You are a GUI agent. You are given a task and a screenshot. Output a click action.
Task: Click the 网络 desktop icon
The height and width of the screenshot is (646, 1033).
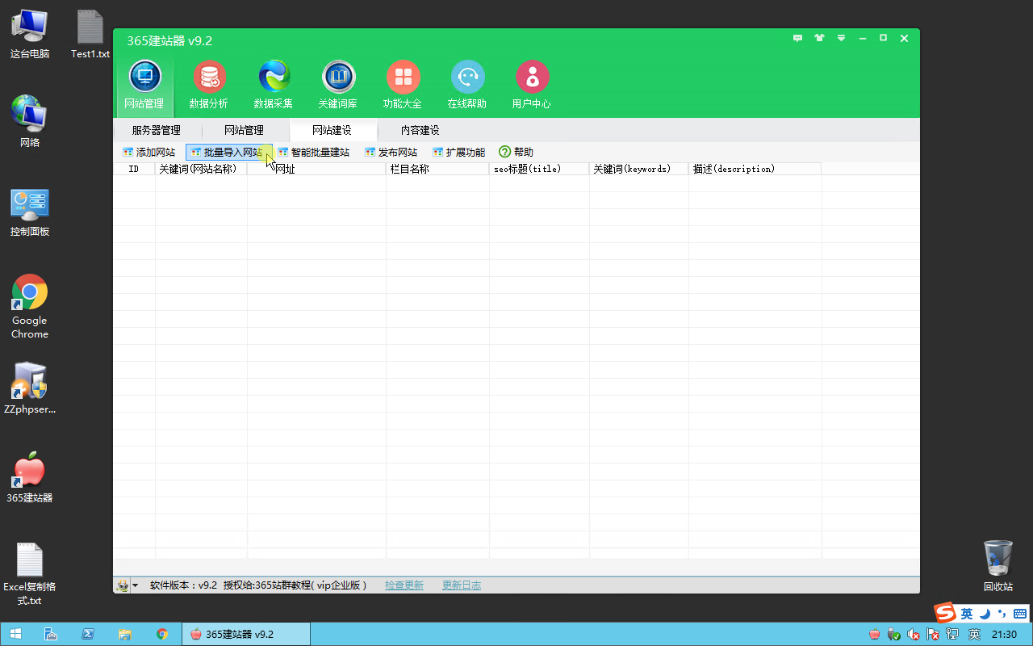pyautogui.click(x=30, y=121)
